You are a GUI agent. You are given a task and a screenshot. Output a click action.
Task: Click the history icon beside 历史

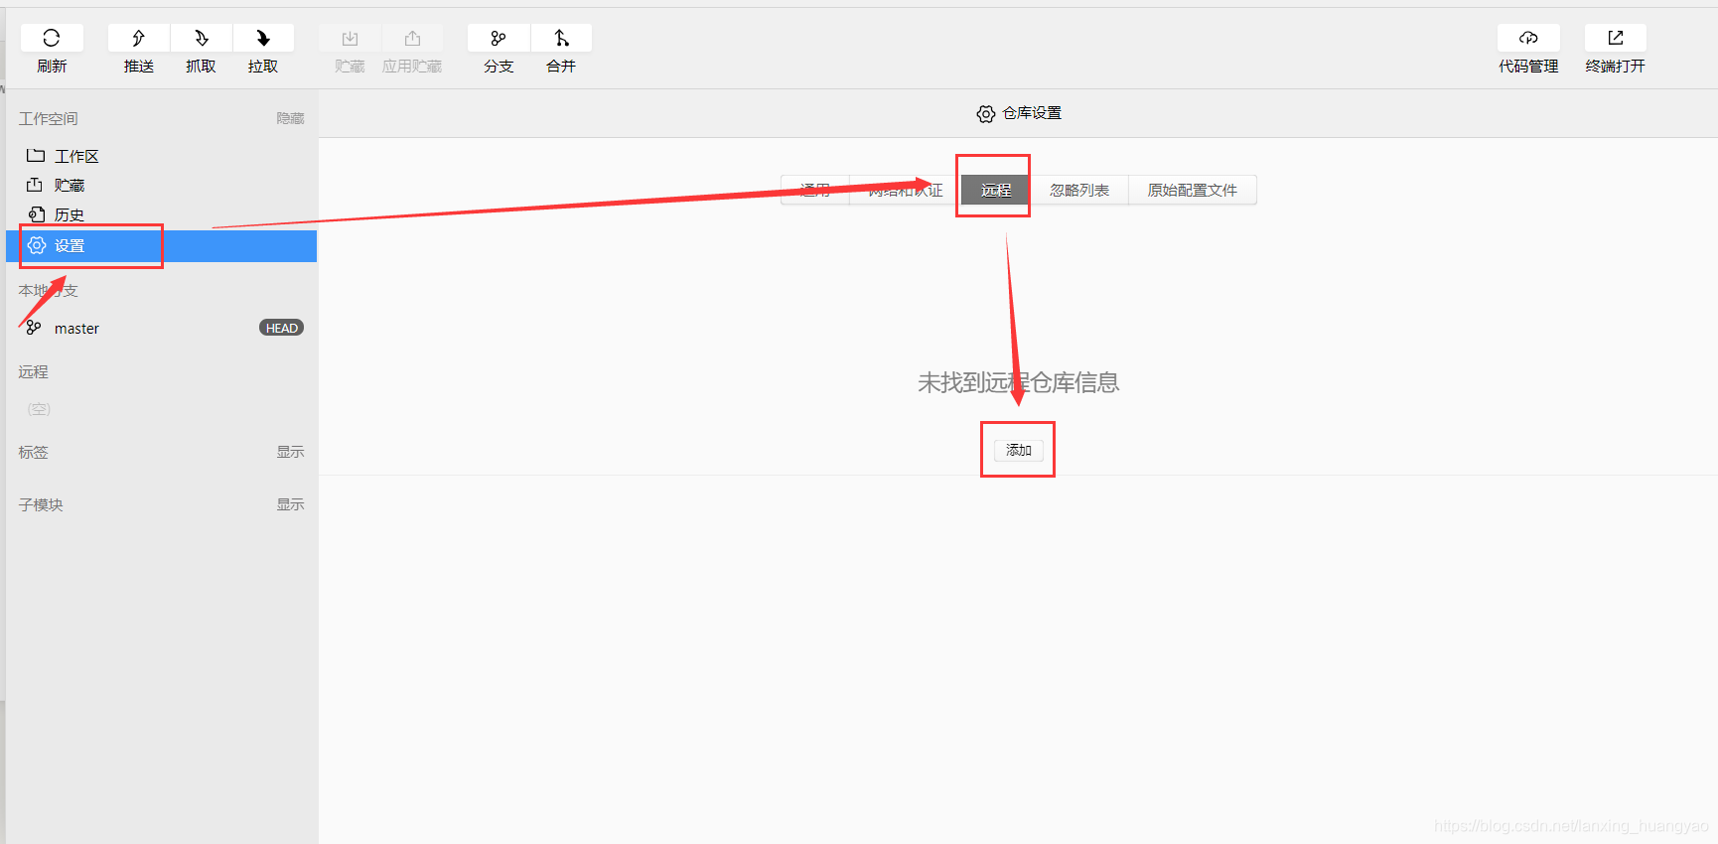pyautogui.click(x=36, y=213)
